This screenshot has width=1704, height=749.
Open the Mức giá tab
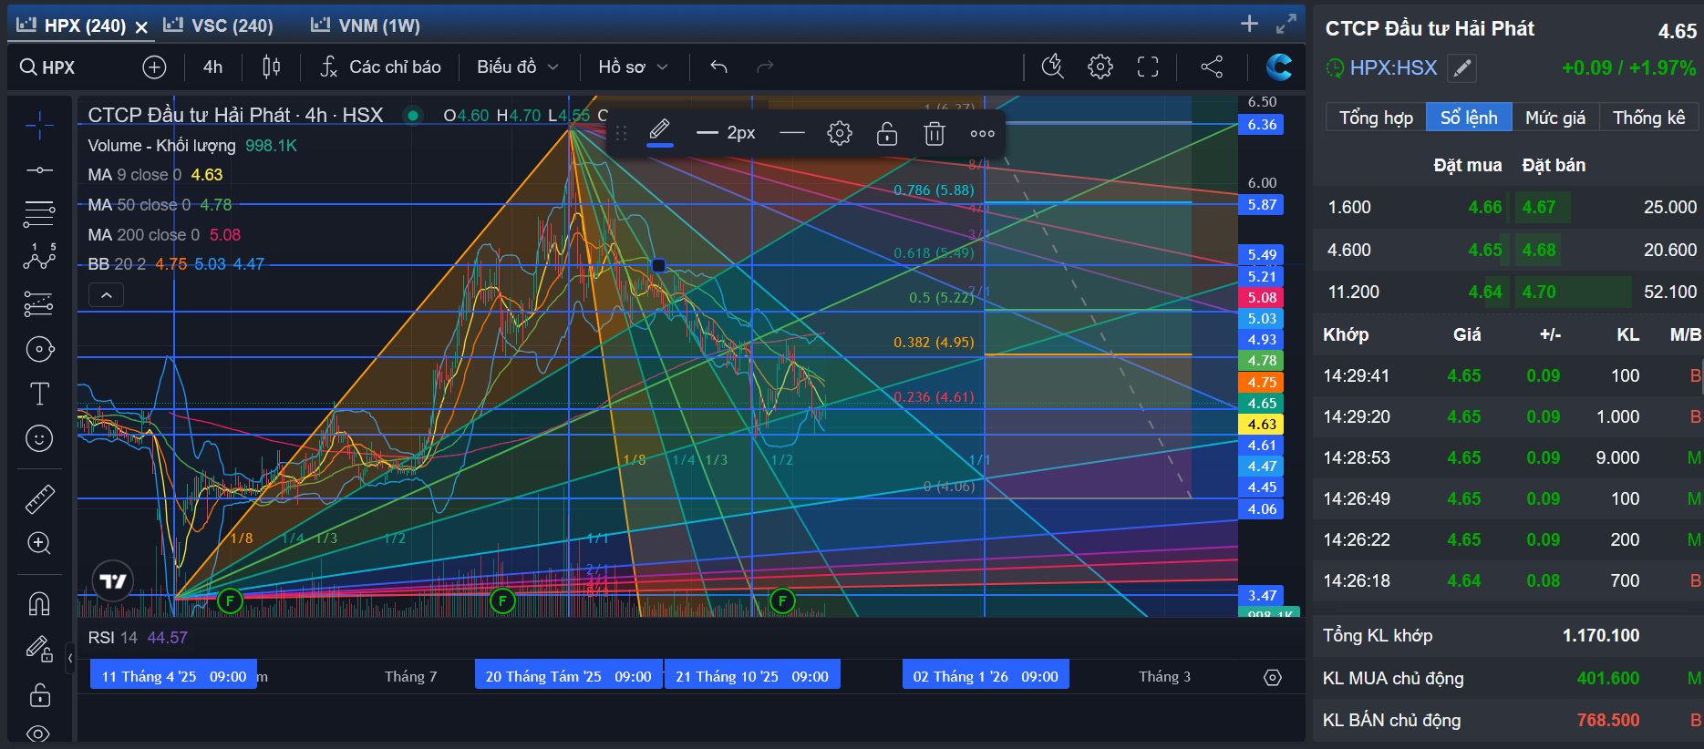click(x=1555, y=118)
